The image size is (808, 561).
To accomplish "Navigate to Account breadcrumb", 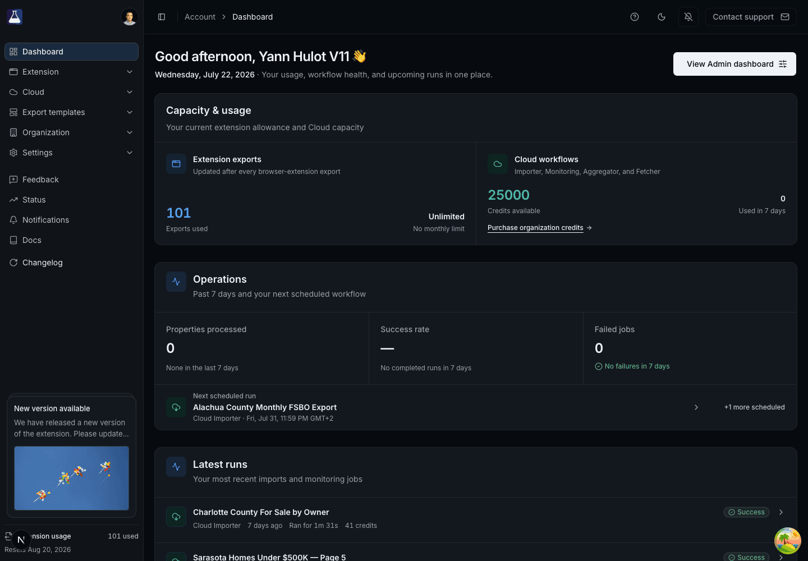I will click(x=200, y=17).
